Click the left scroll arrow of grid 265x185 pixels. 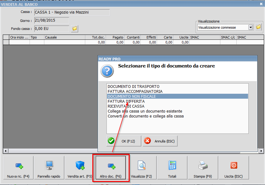[6, 151]
